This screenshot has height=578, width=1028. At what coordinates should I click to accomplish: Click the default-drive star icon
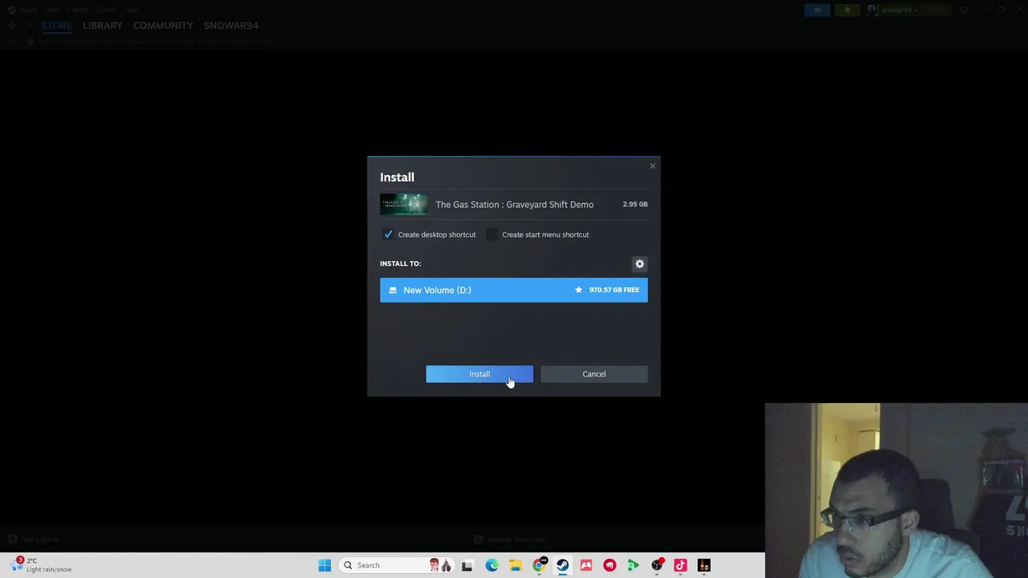pyautogui.click(x=578, y=290)
